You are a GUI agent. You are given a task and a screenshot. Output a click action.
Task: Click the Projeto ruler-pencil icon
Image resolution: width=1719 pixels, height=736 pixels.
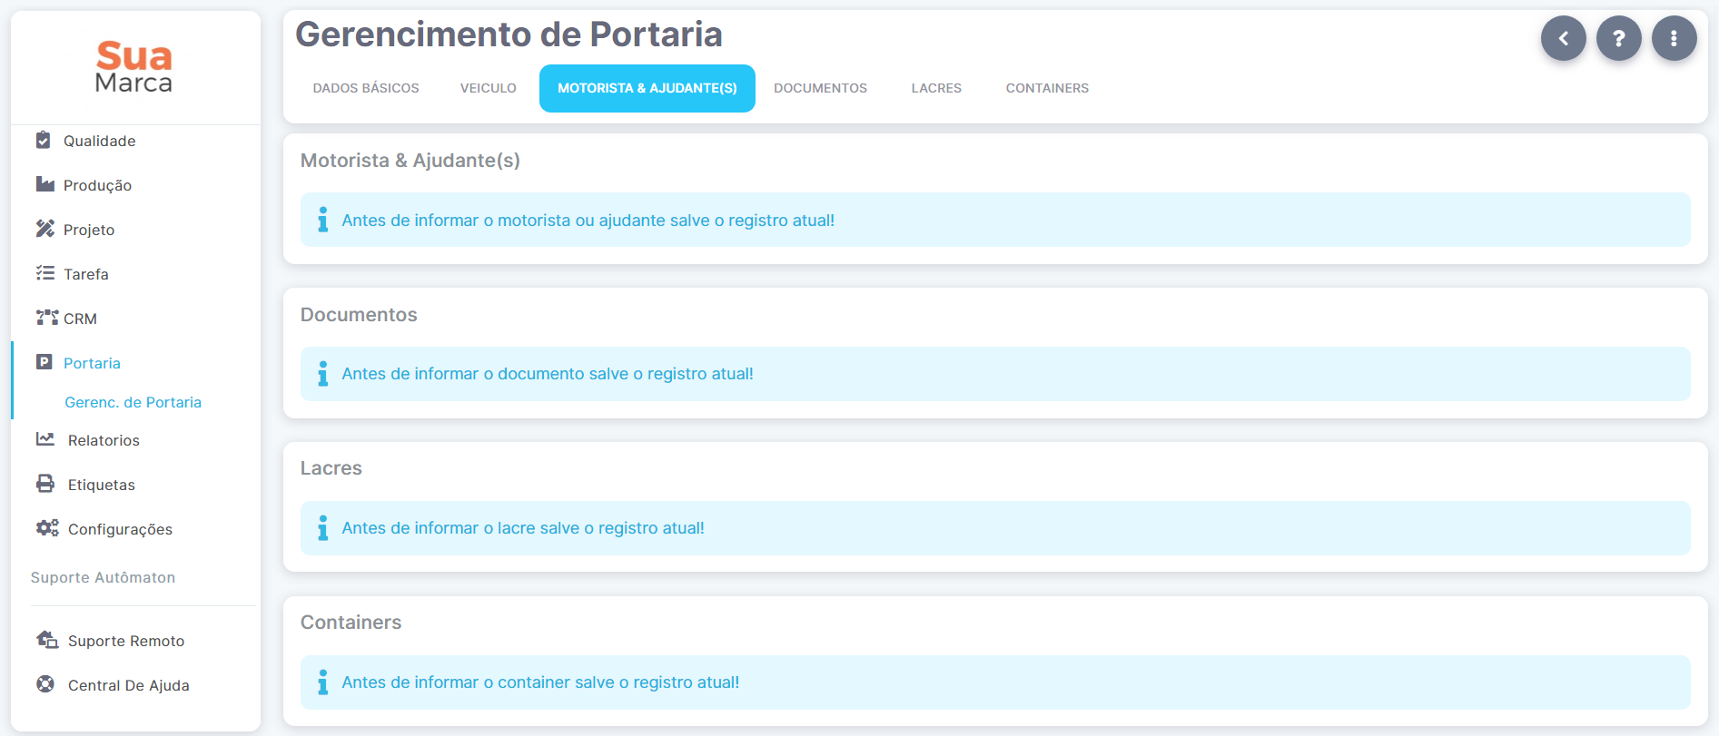point(45,229)
